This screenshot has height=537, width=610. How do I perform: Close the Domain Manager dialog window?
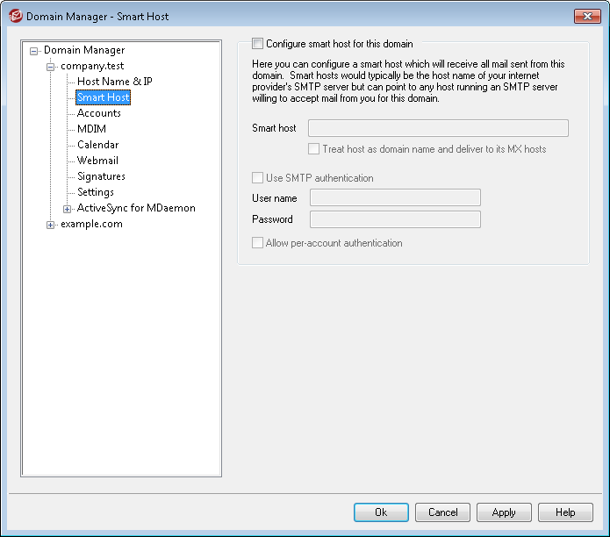587,16
